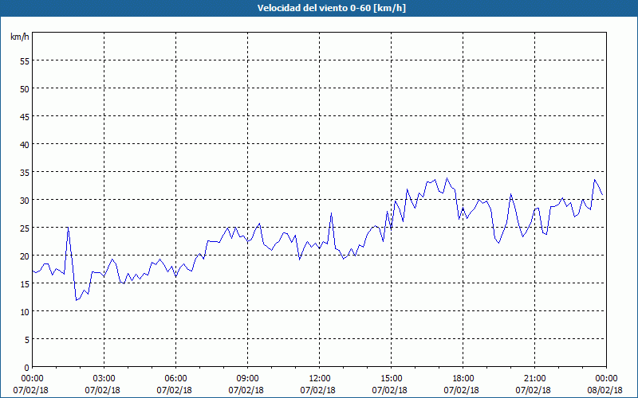Select the '07/02/18' date under 06:00
The height and width of the screenshot is (398, 638).
[x=174, y=390]
